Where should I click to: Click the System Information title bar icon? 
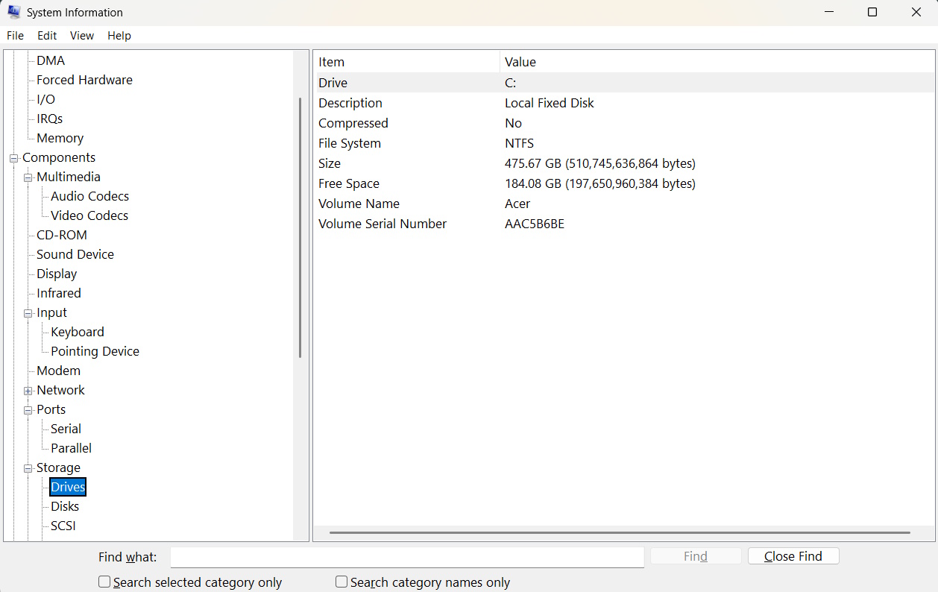coord(13,13)
